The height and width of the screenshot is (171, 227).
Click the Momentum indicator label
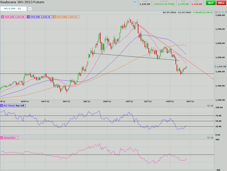click(x=11, y=138)
